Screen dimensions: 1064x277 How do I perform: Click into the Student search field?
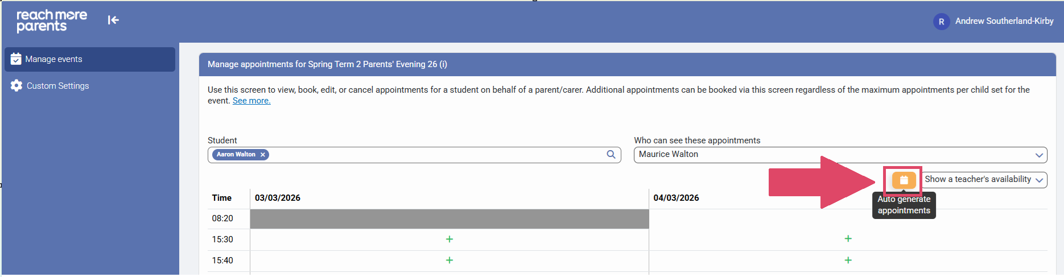(432, 155)
